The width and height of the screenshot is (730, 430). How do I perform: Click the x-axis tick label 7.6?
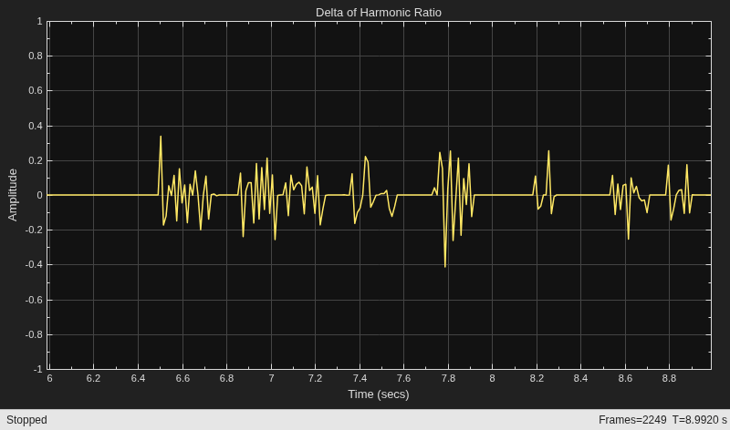[x=403, y=378]
